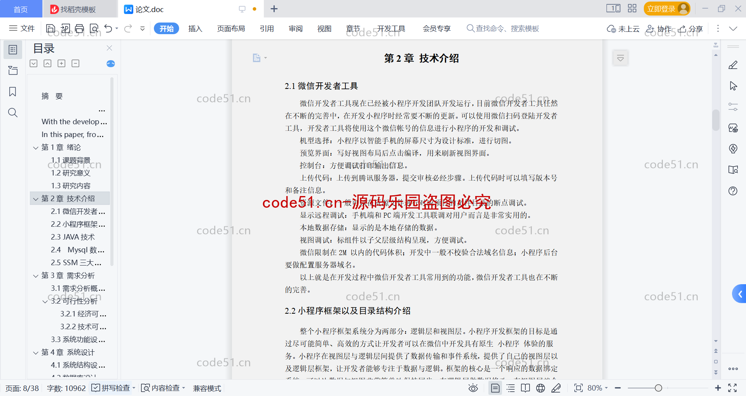This screenshot has height=396, width=746.
Task: Collapse 第1章 绪论 in TOC tree
Action: click(x=36, y=148)
